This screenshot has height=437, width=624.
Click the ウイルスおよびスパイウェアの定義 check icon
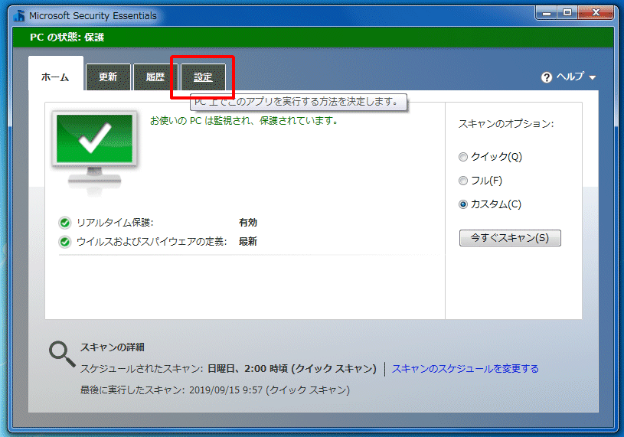click(64, 242)
